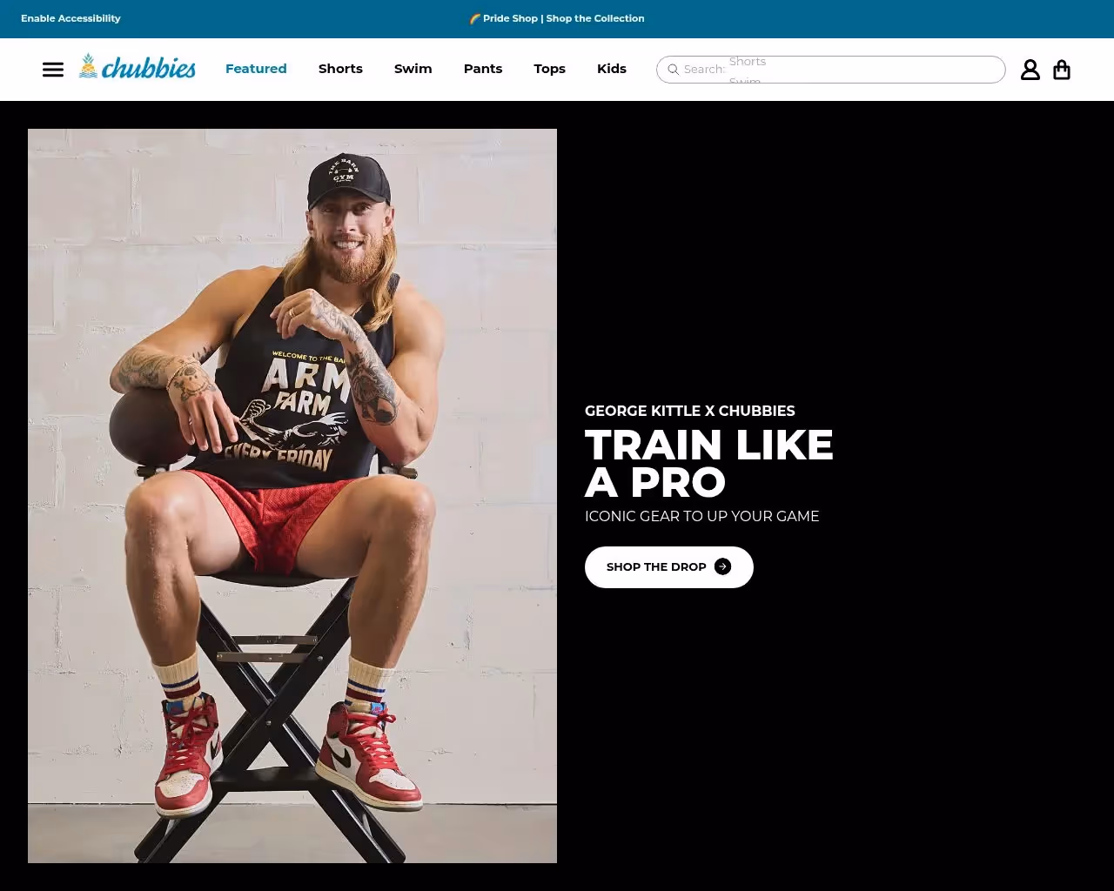Click the George Kittle hero image
Image resolution: width=1114 pixels, height=891 pixels.
292,496
